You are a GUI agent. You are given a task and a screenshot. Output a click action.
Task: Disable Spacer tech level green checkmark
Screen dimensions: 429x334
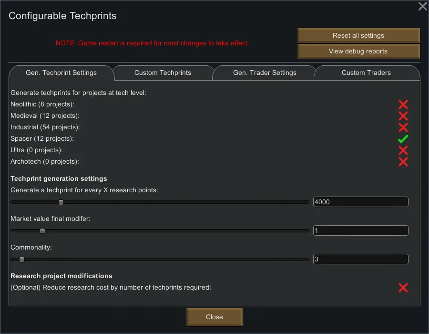point(403,139)
